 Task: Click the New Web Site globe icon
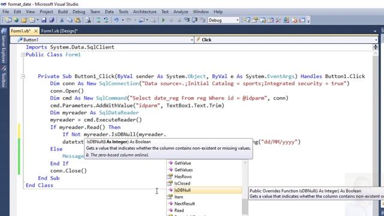pyautogui.click(x=16, y=20)
